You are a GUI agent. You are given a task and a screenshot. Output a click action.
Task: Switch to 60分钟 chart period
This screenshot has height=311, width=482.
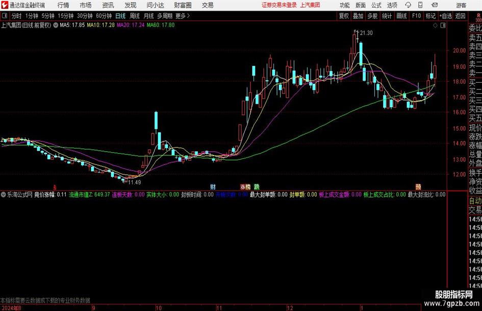pyautogui.click(x=104, y=16)
